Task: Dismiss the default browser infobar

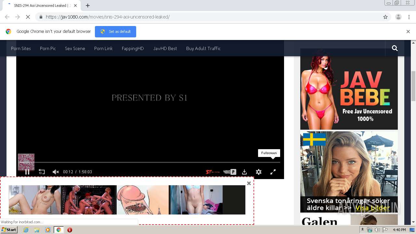Action: coord(408,32)
